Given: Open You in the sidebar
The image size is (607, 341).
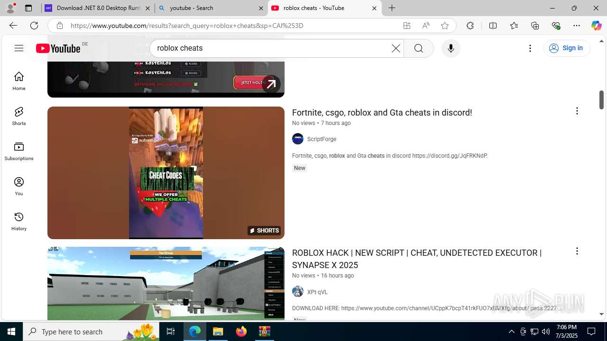Looking at the screenshot, I should click(19, 186).
